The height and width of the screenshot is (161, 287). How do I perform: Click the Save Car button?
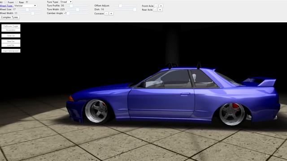(x=11, y=41)
